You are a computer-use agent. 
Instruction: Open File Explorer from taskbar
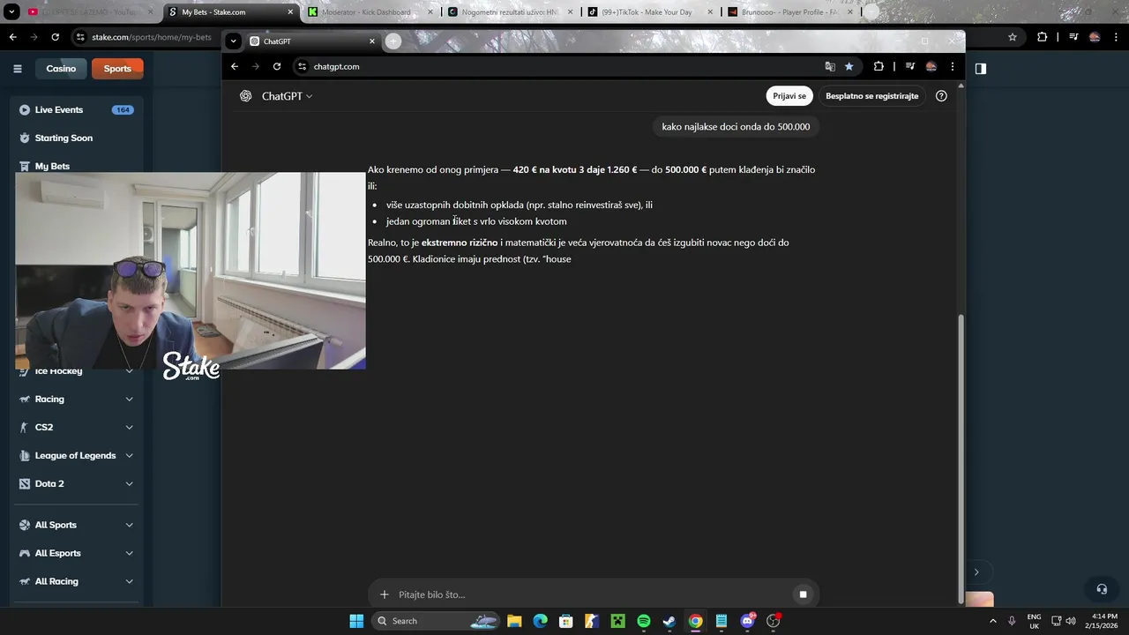pos(514,621)
